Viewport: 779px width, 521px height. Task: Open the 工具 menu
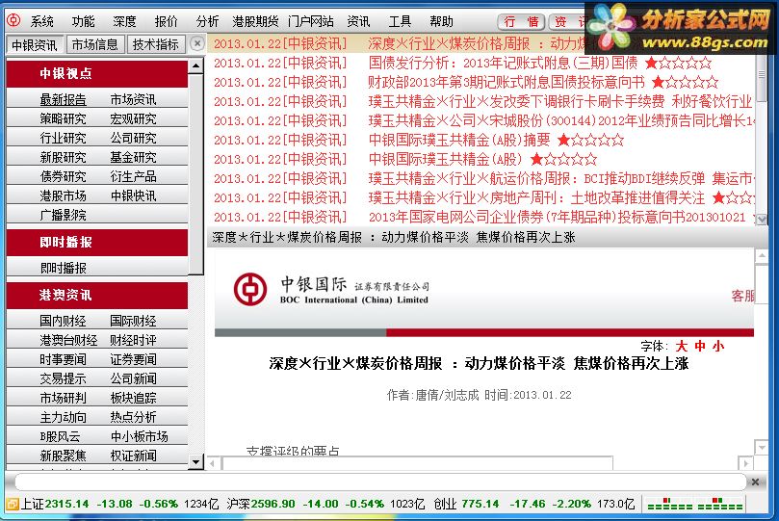point(400,21)
